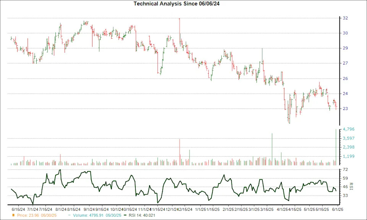
Task: Click the rotated 'RSI' axis title
Action: 351,186
